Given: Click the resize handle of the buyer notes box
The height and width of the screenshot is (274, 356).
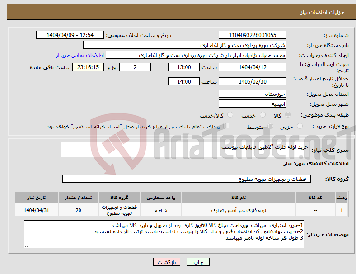Looking at the screenshot, I should coord(26,246).
